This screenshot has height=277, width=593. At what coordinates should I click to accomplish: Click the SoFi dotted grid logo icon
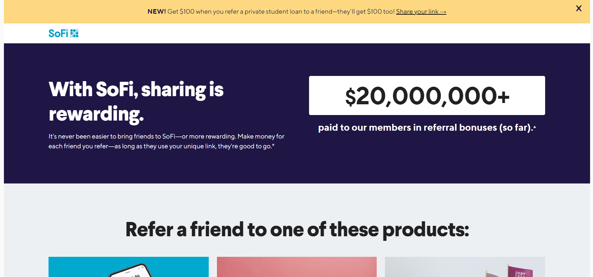tap(75, 33)
